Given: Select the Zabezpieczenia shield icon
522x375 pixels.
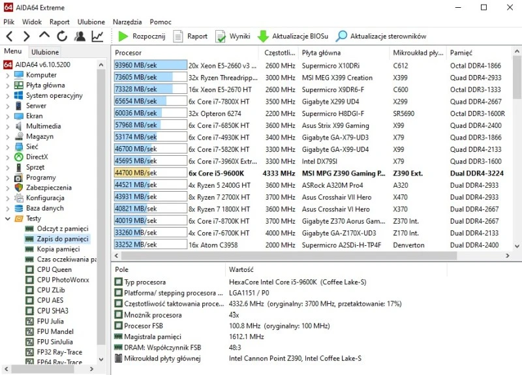Looking at the screenshot, I should (19, 188).
